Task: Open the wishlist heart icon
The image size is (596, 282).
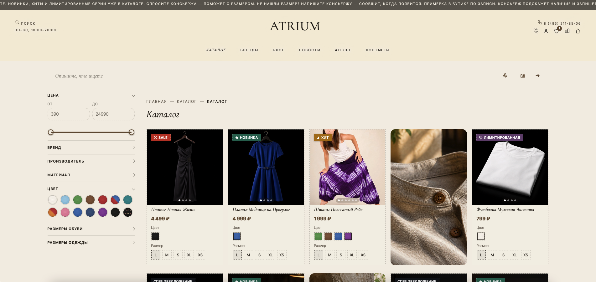Action: pos(557,31)
